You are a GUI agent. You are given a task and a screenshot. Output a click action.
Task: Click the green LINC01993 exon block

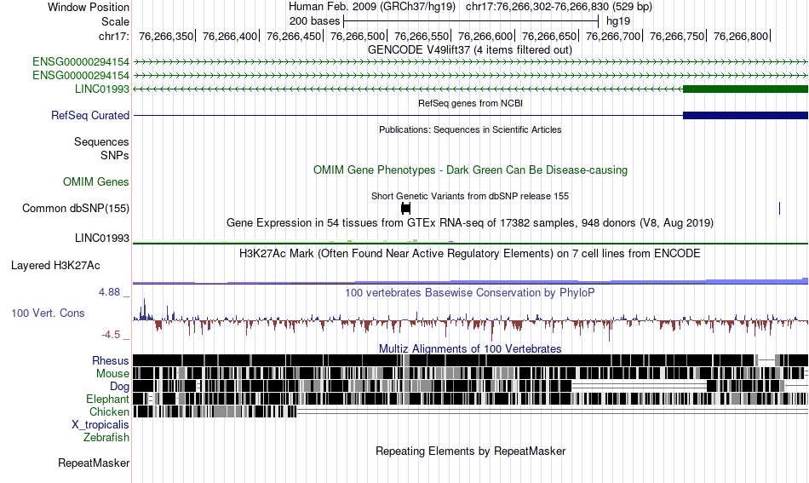tap(745, 89)
